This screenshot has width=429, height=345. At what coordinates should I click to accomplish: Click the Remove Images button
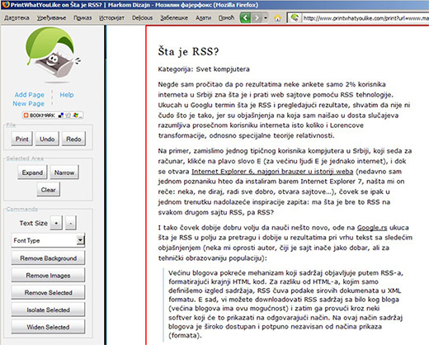tap(48, 276)
